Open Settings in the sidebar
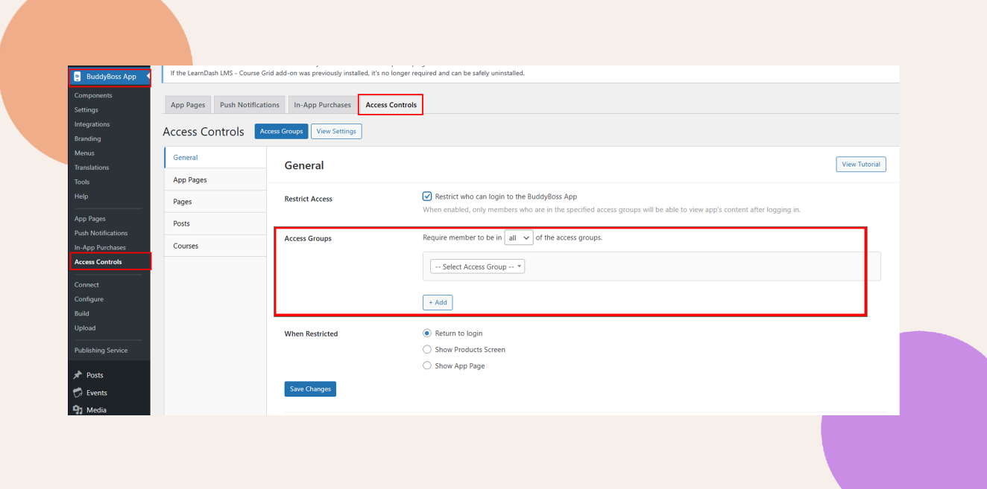Image resolution: width=987 pixels, height=489 pixels. click(86, 110)
